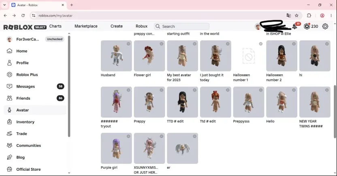Open Create in the top navigation
Screen dimensions: 337x176
click(x=117, y=26)
